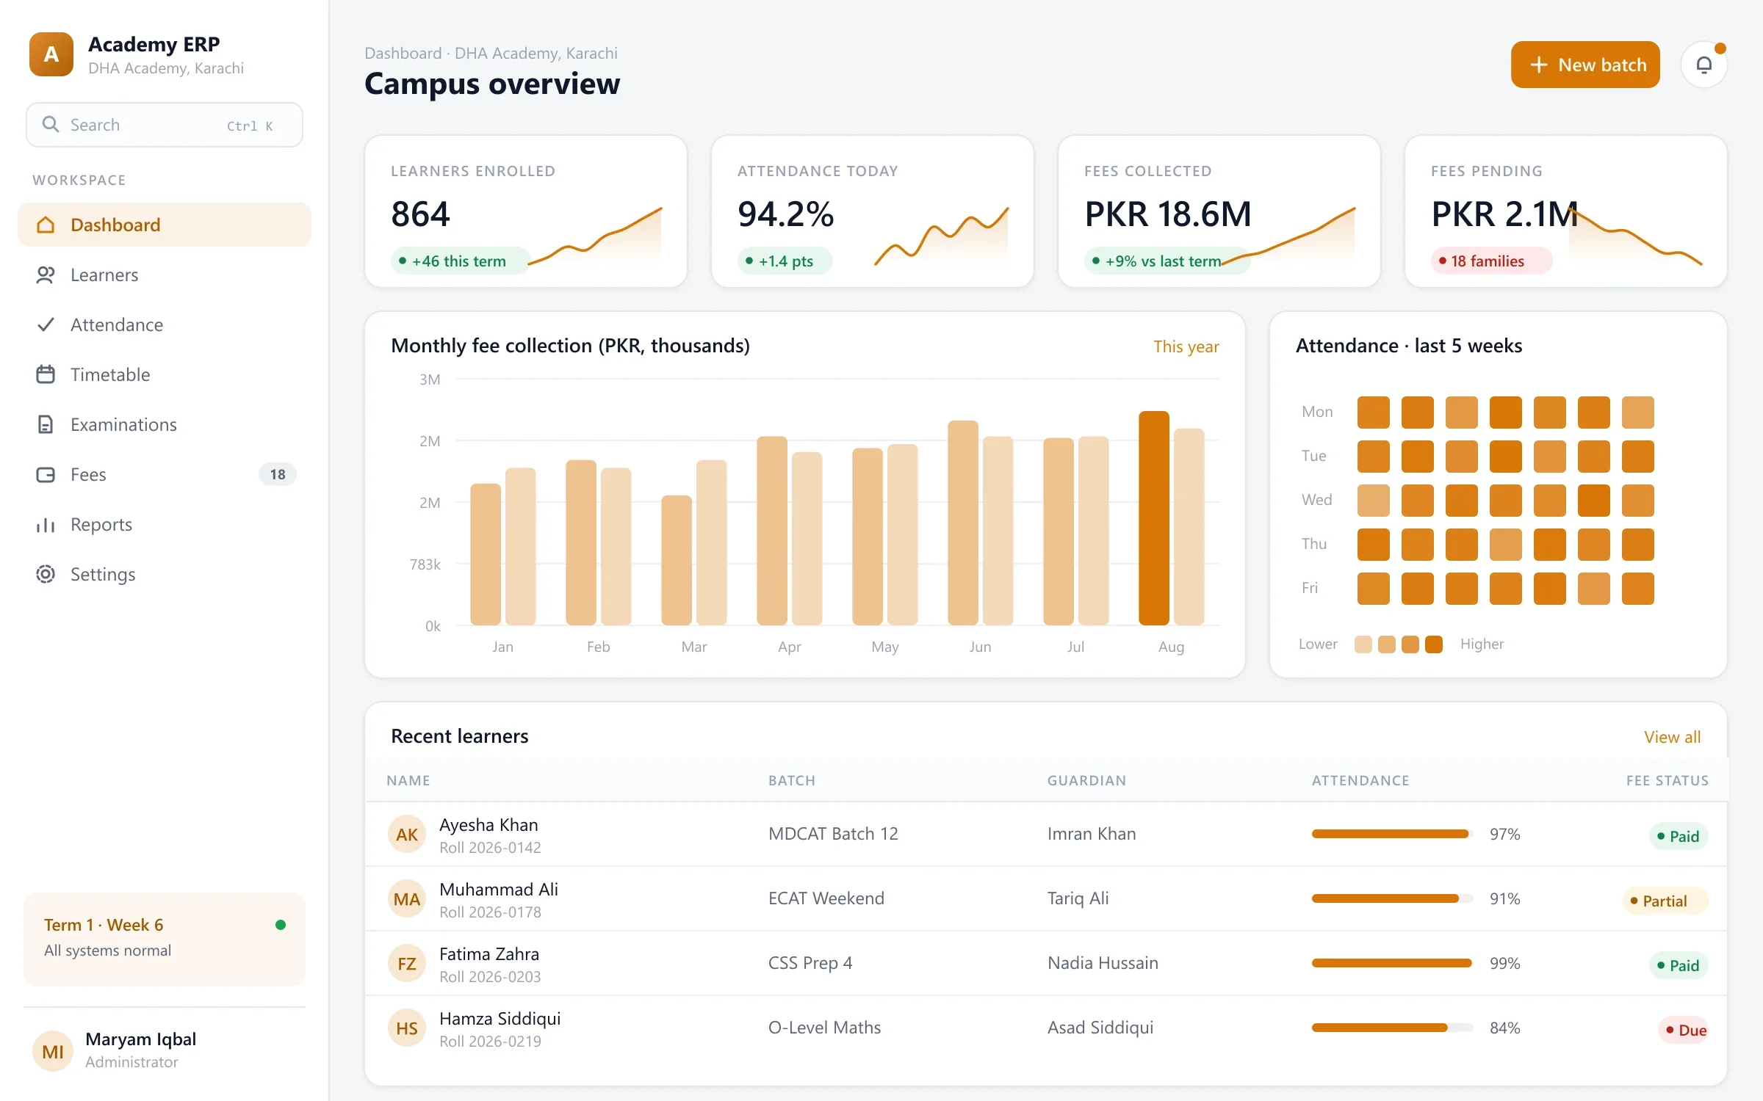Click Ayesha Khan's Paid status badge

coord(1679,836)
